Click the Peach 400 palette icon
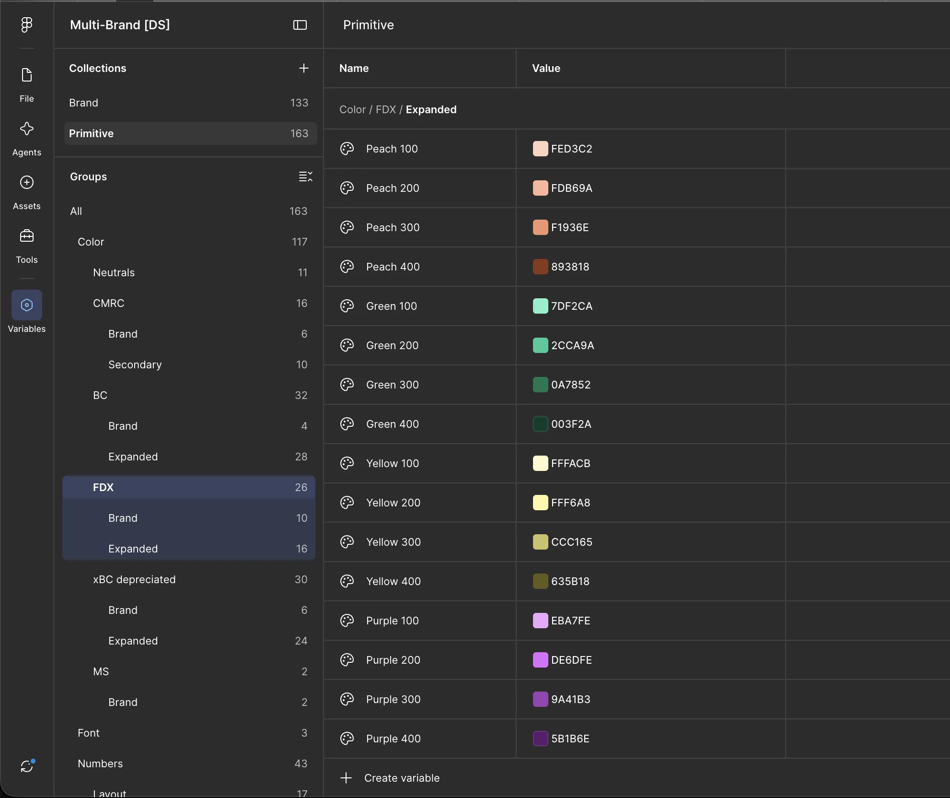 (347, 267)
